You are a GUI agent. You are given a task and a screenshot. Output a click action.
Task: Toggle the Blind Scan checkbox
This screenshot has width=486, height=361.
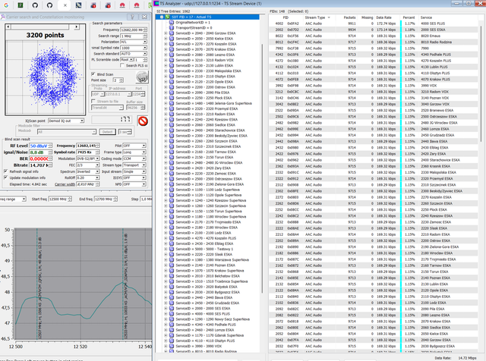pyautogui.click(x=93, y=74)
